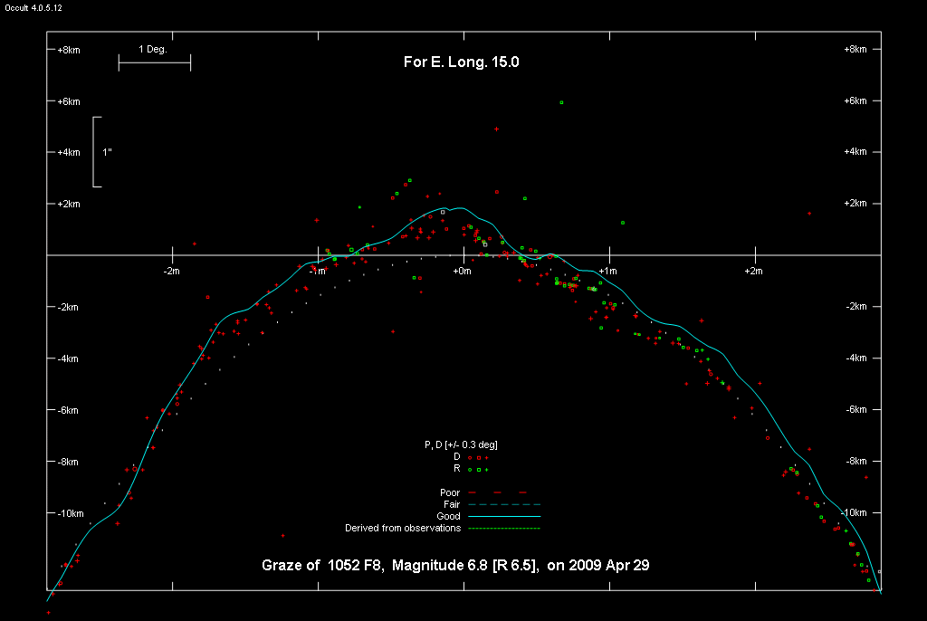This screenshot has width=927, height=621.
Task: Click the green R marker samples in legend
Action: [478, 470]
